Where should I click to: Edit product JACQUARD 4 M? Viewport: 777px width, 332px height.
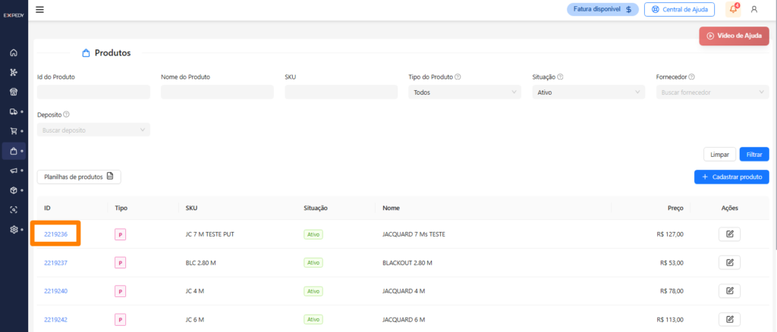(x=729, y=291)
